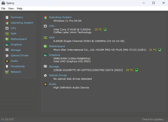This screenshot has width=168, height=122.
Task: Click Intel UHD Graphics 630 (MSI) text
Action: [72, 61]
